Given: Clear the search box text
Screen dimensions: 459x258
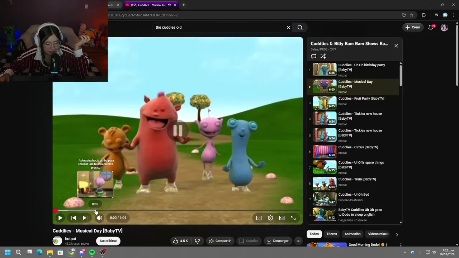Looking at the screenshot, I should coord(288,28).
